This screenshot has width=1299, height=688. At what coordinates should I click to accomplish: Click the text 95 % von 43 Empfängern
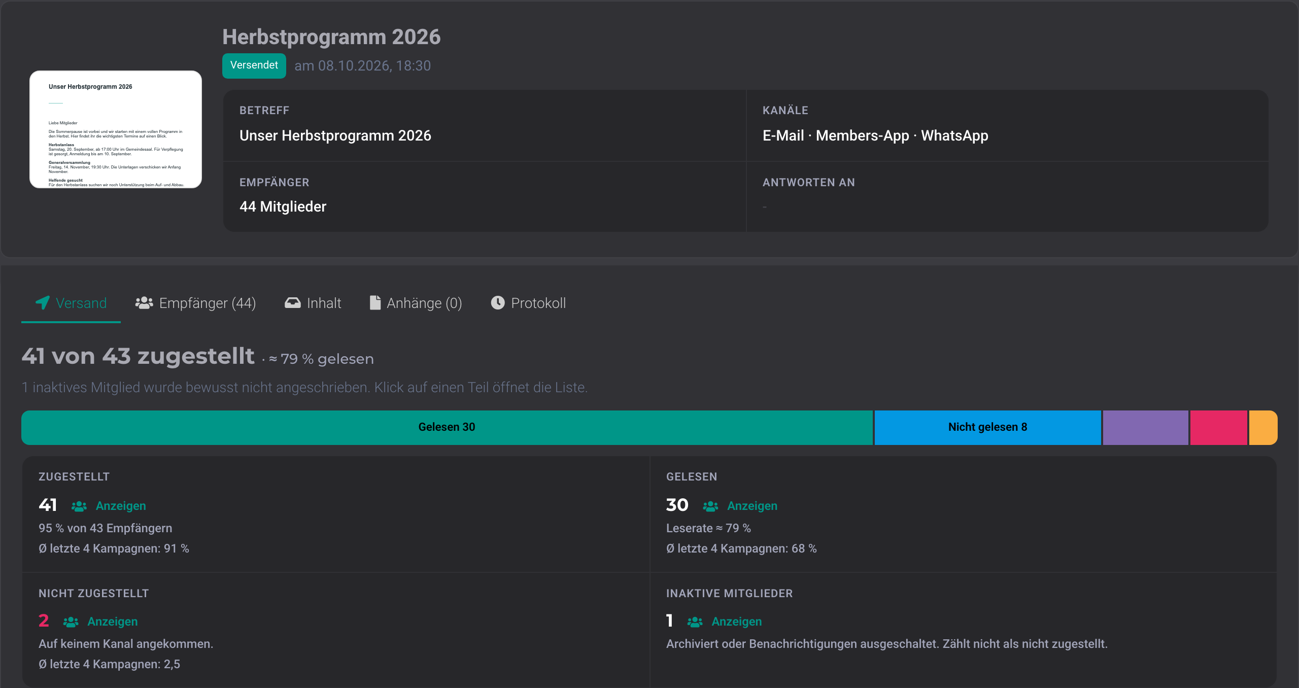click(106, 528)
